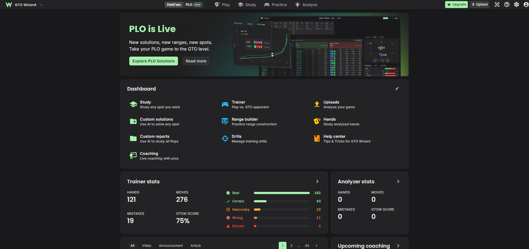The height and width of the screenshot is (249, 529).
Task: Go to pagination page 1
Action: pos(283,246)
